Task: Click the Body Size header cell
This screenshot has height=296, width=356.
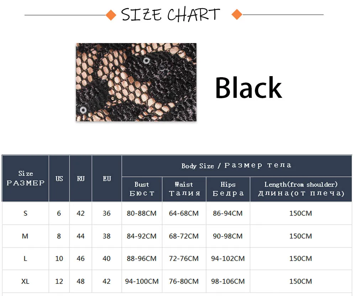Action: click(237, 166)
